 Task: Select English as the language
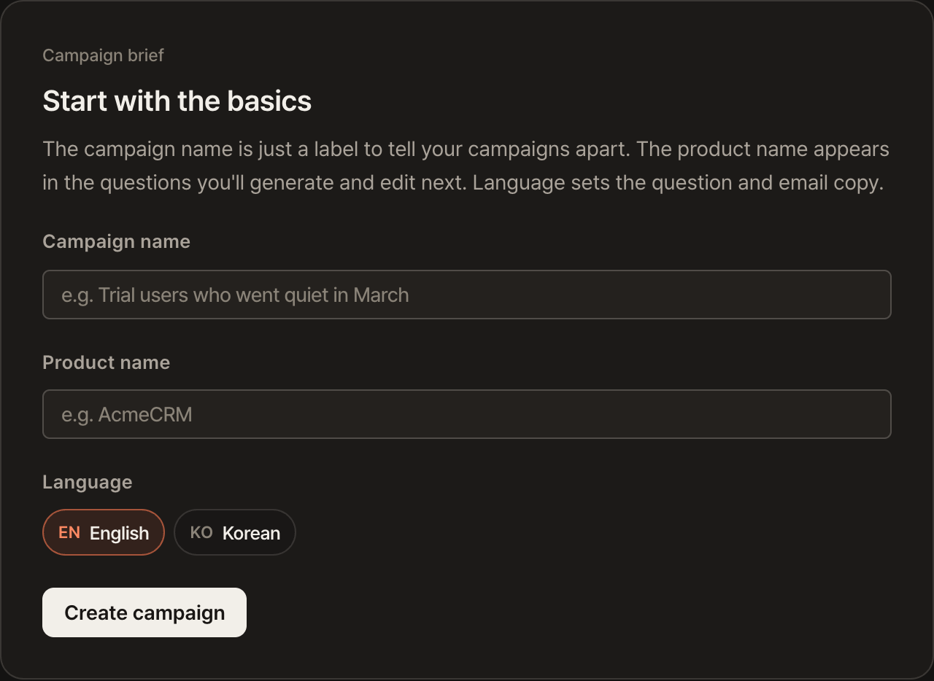[104, 532]
